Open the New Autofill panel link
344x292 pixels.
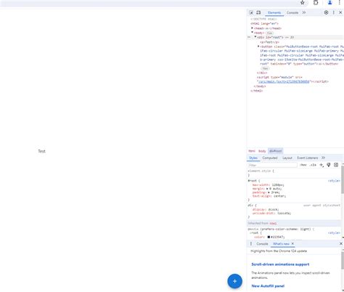point(268,286)
